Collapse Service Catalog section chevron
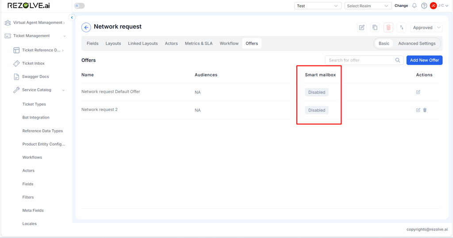 (x=63, y=90)
